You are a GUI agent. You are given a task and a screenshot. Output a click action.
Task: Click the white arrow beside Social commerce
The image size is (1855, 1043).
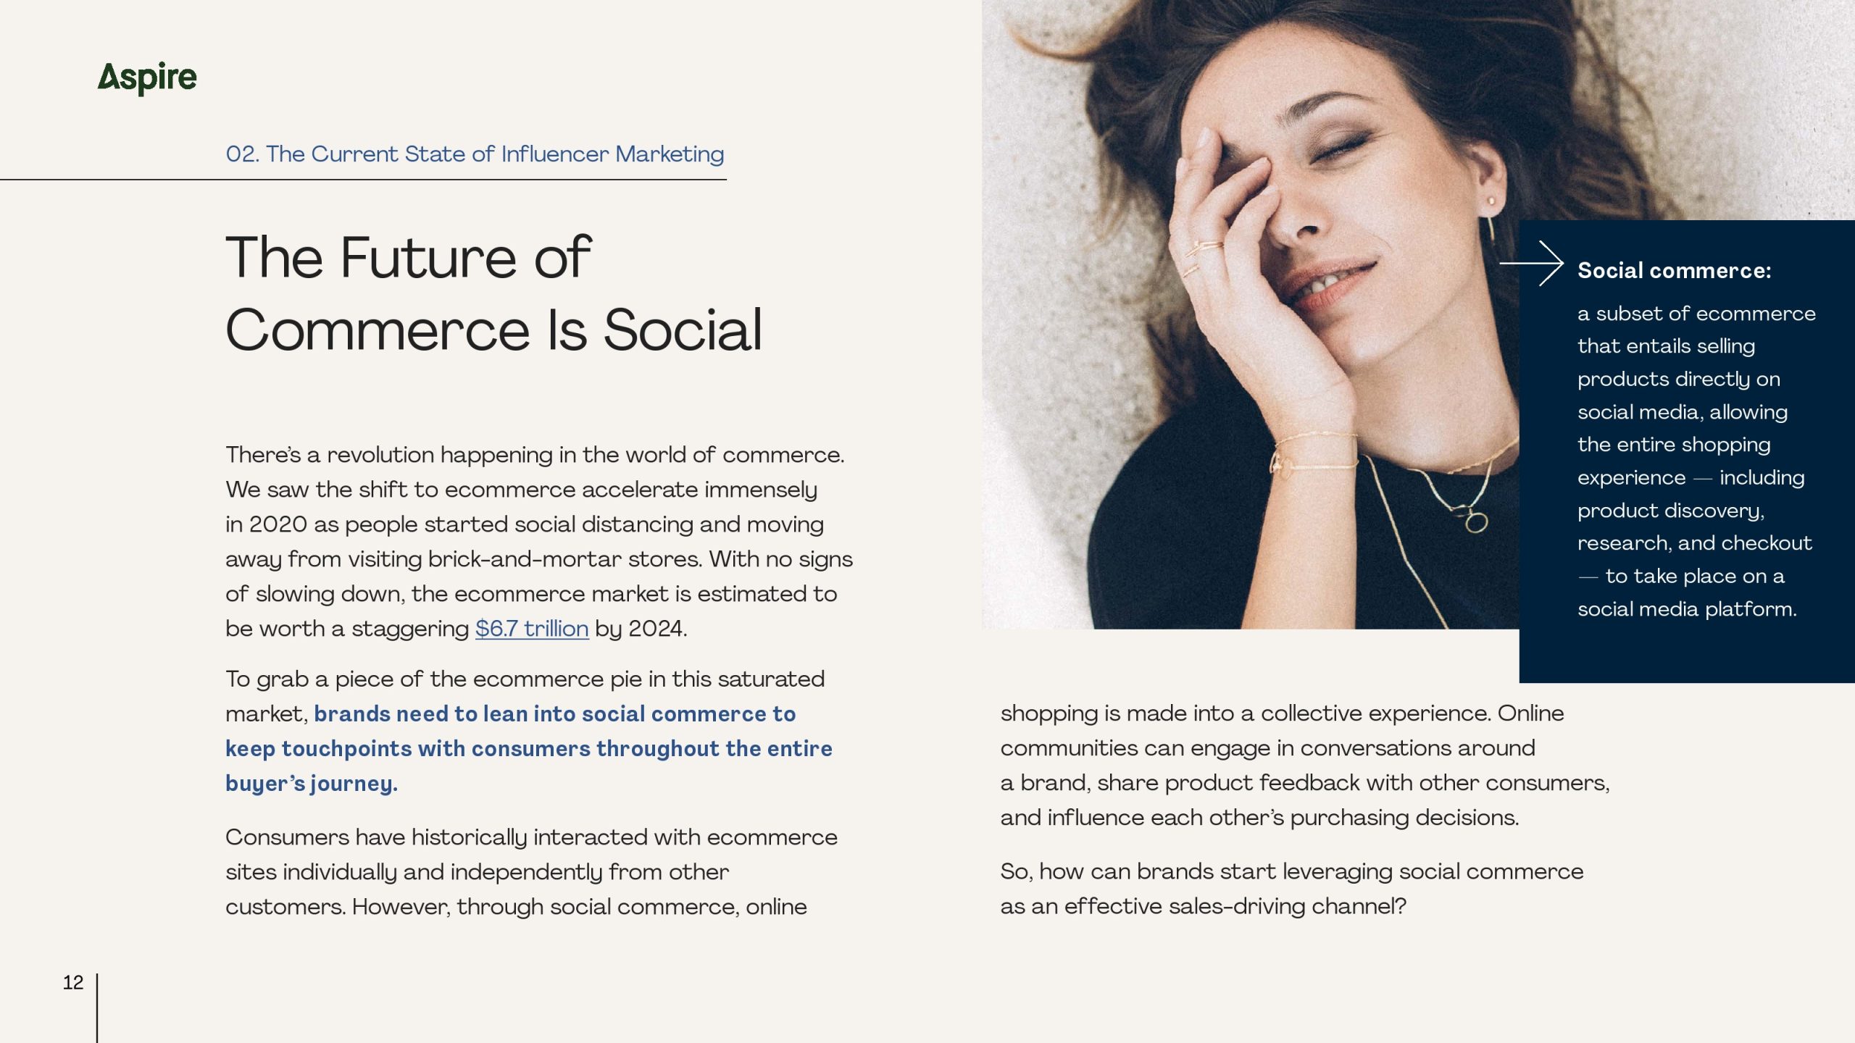click(1531, 264)
